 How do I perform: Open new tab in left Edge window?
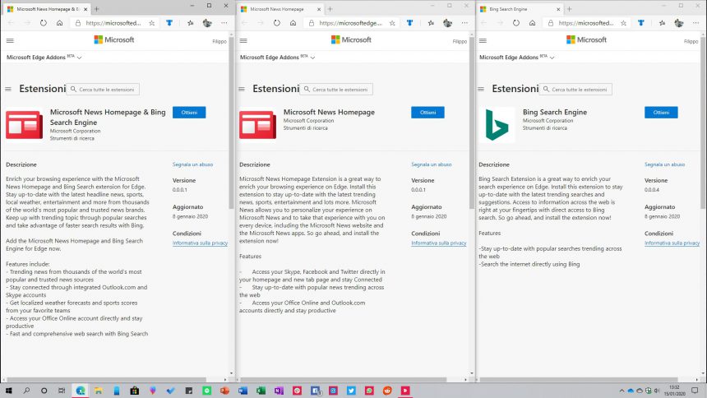96,9
